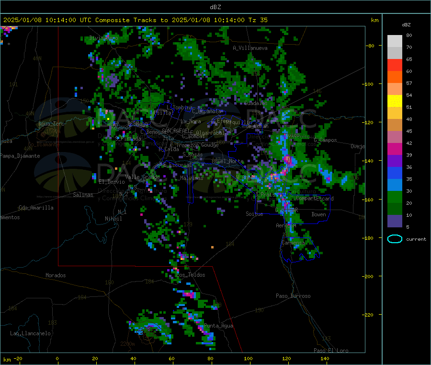This screenshot has width=431, height=365.
Task: Click the 'Punta_Agua' map label
Action: pos(218,326)
